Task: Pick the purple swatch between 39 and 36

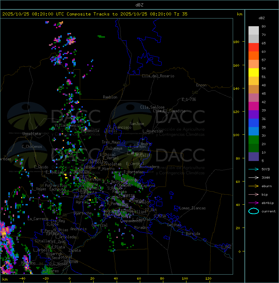Action: click(254, 114)
